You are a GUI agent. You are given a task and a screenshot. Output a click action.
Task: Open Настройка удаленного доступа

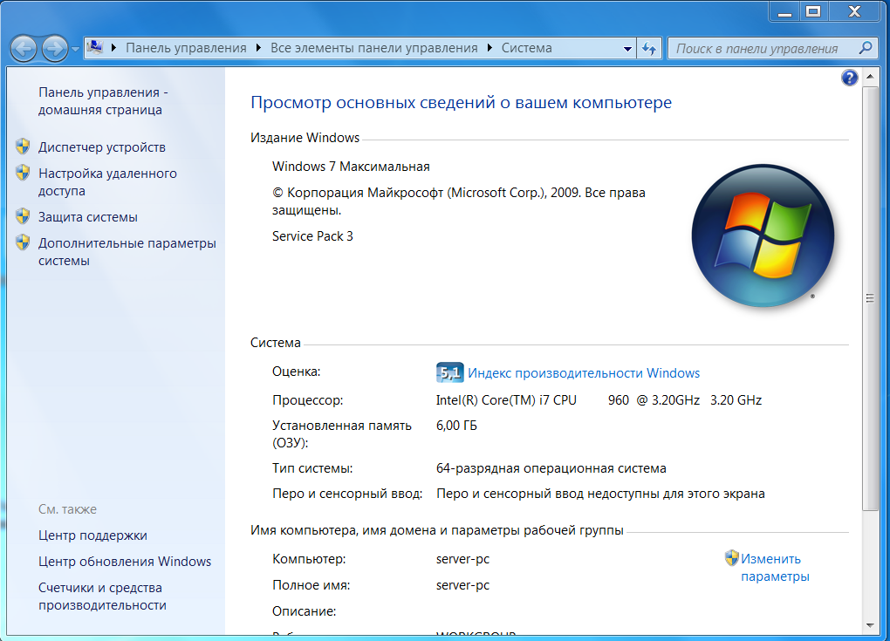click(x=108, y=182)
